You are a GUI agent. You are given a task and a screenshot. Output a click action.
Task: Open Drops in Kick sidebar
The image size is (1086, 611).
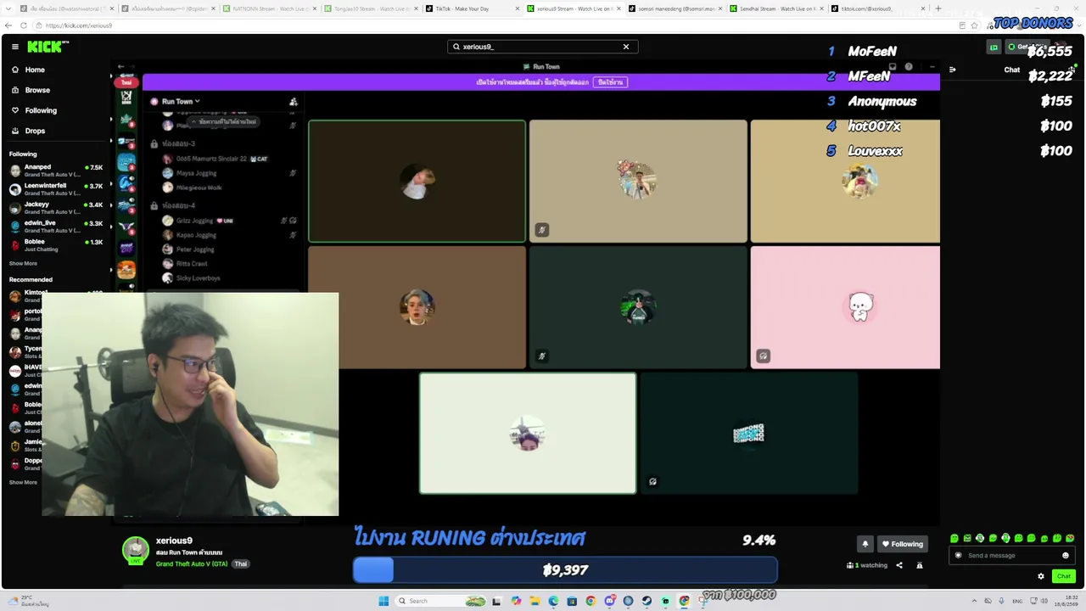(35, 131)
